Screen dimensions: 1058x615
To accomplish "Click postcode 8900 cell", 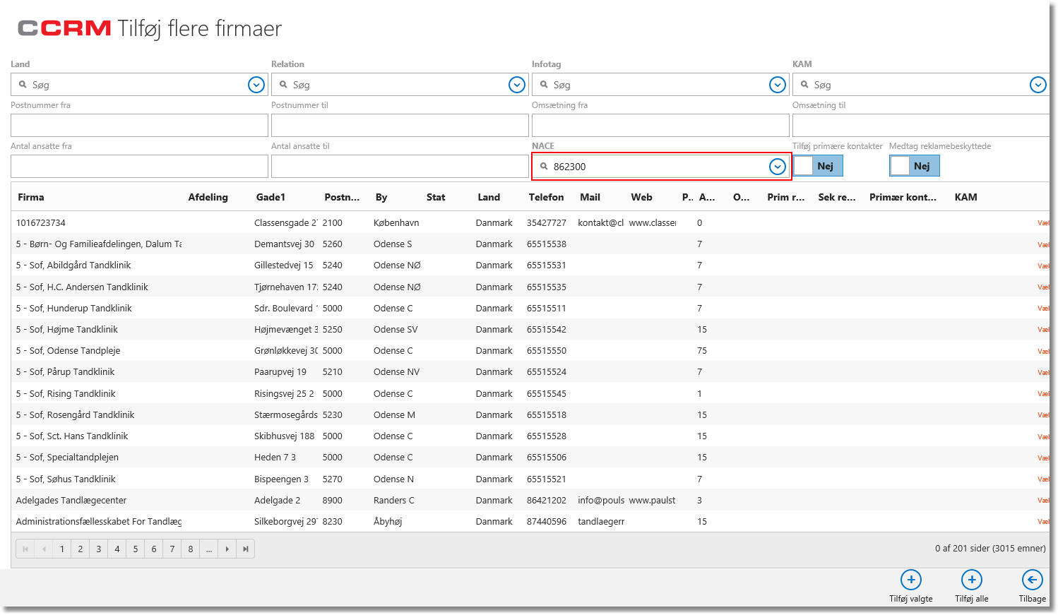I will (x=332, y=500).
